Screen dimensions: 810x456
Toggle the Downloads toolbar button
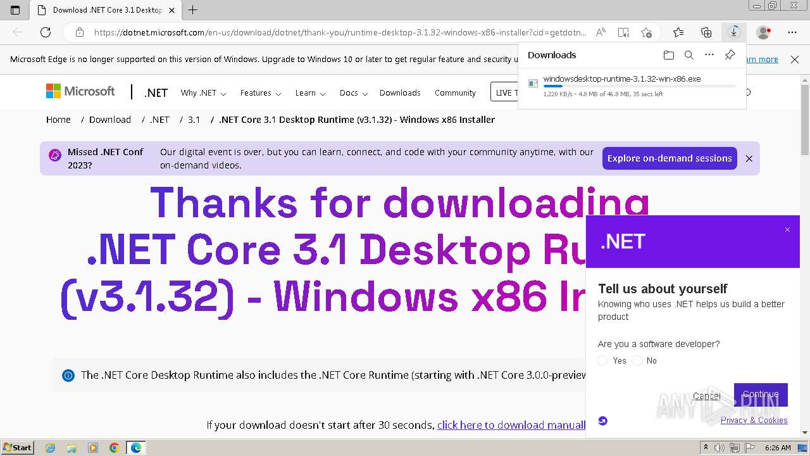(x=733, y=32)
